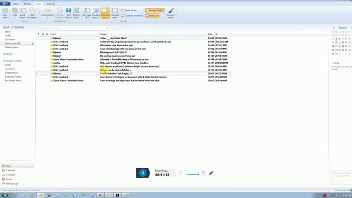Open the Conversations dropdown

(47, 13)
